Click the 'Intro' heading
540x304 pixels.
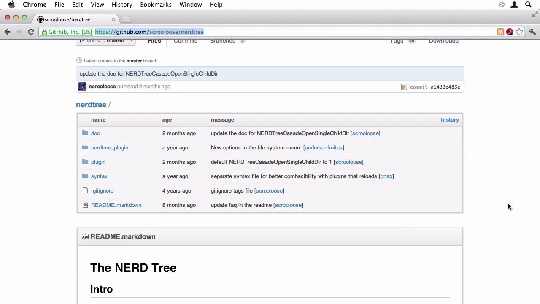point(102,289)
